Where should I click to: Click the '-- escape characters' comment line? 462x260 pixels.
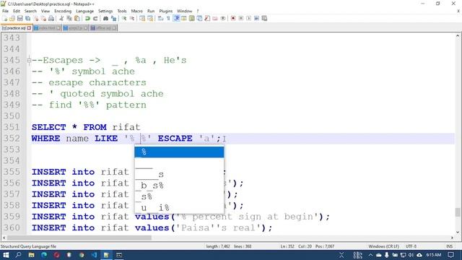[x=89, y=82]
